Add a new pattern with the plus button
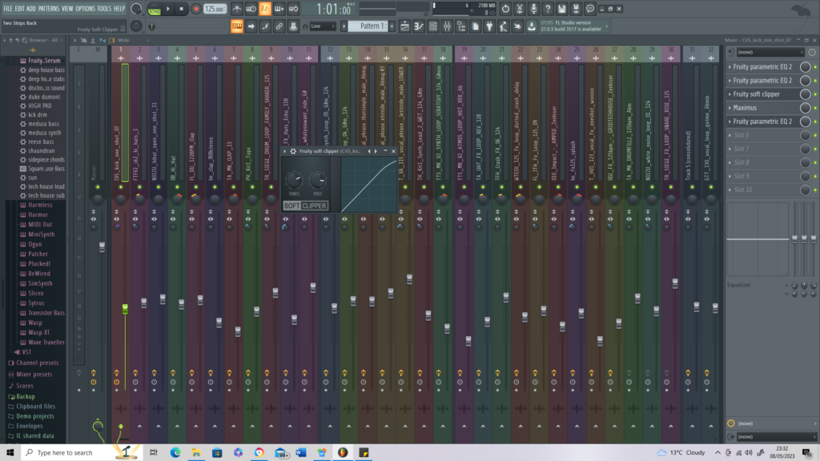The image size is (820, 461). click(x=392, y=26)
